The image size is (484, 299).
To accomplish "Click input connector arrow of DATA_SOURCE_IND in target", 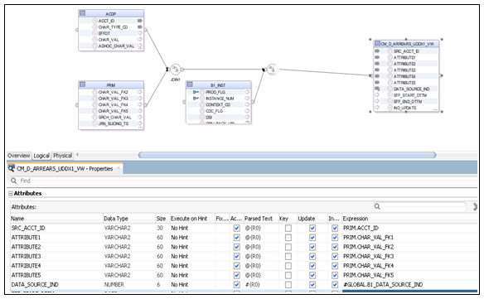I will pyautogui.click(x=377, y=89).
